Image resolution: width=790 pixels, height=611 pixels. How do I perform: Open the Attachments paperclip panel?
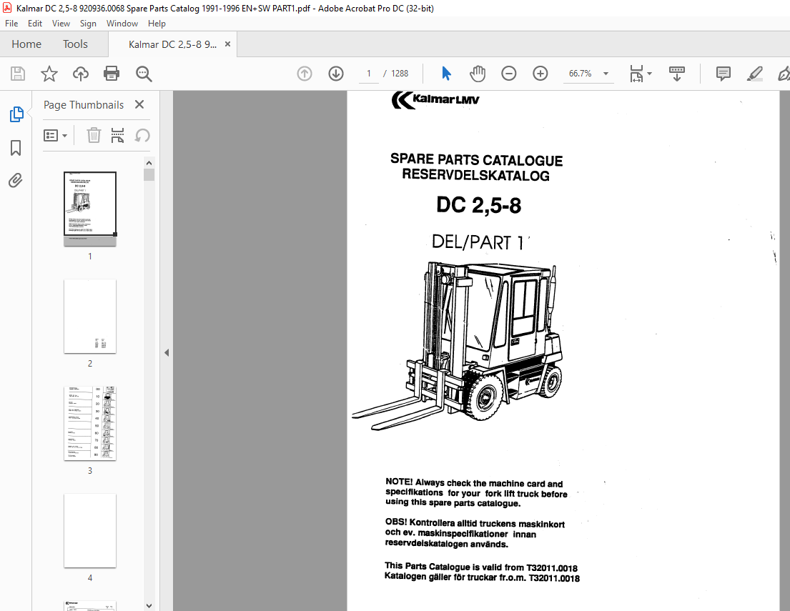[x=16, y=180]
